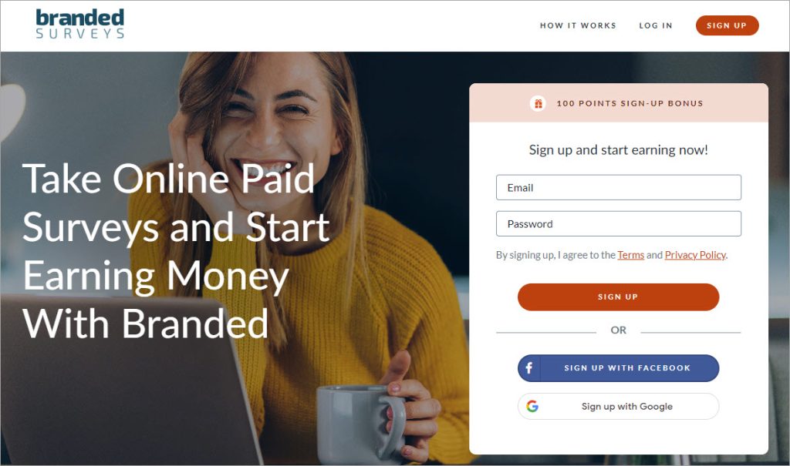Screen dimensions: 790x466
Task: Click the coffee mug in hero image
Action: [x=361, y=424]
